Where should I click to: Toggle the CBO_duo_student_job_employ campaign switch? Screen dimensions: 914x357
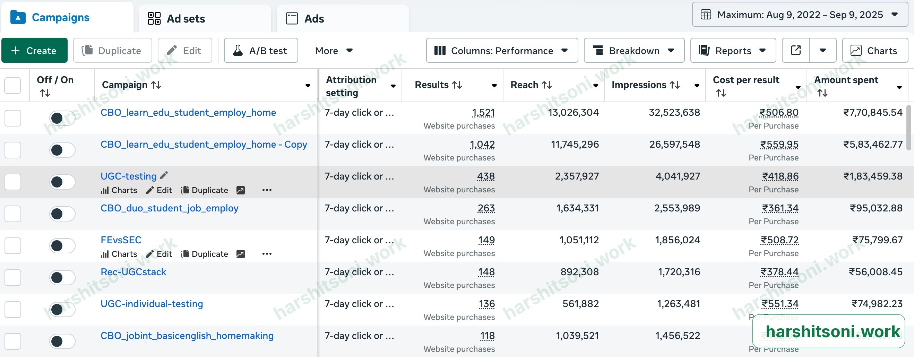pyautogui.click(x=62, y=214)
